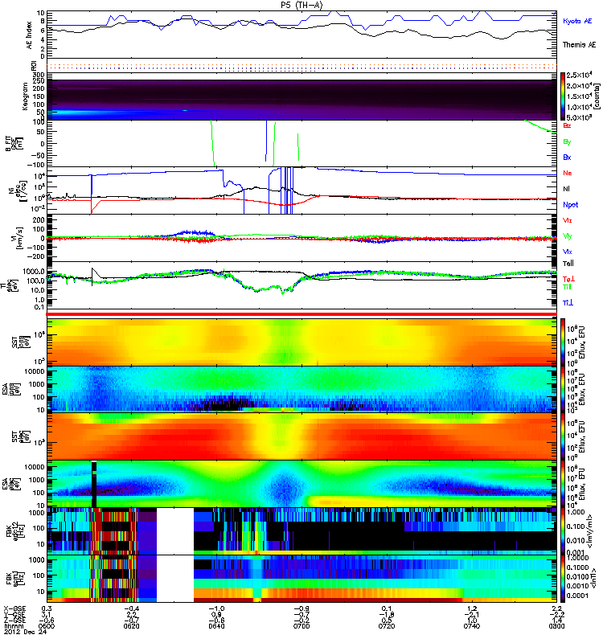
Task: Click the white data gap in FBK electric panel
Action: click(x=175, y=531)
